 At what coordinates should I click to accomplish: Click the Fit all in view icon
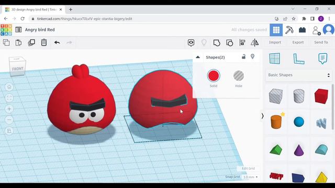(x=9, y=98)
